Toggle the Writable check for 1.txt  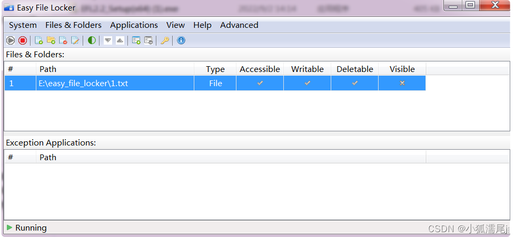(x=308, y=84)
